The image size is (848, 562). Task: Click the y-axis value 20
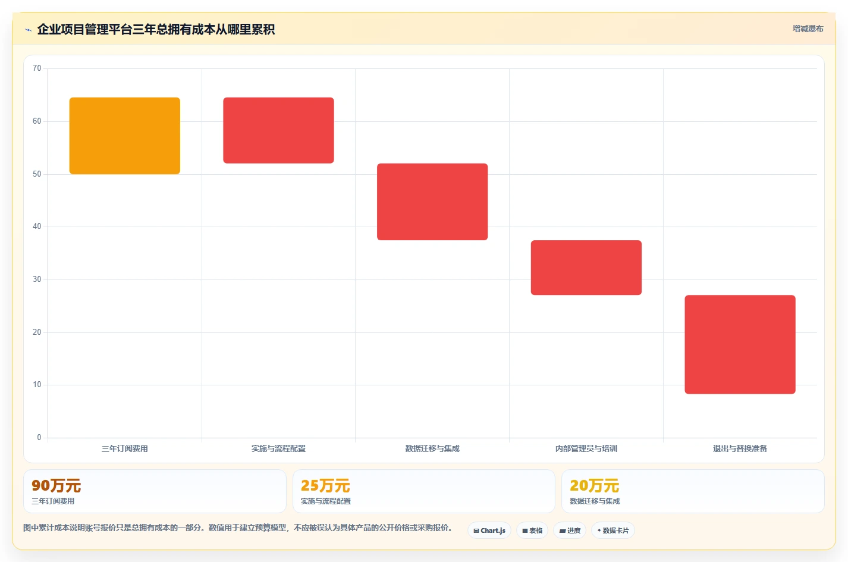[x=37, y=332]
